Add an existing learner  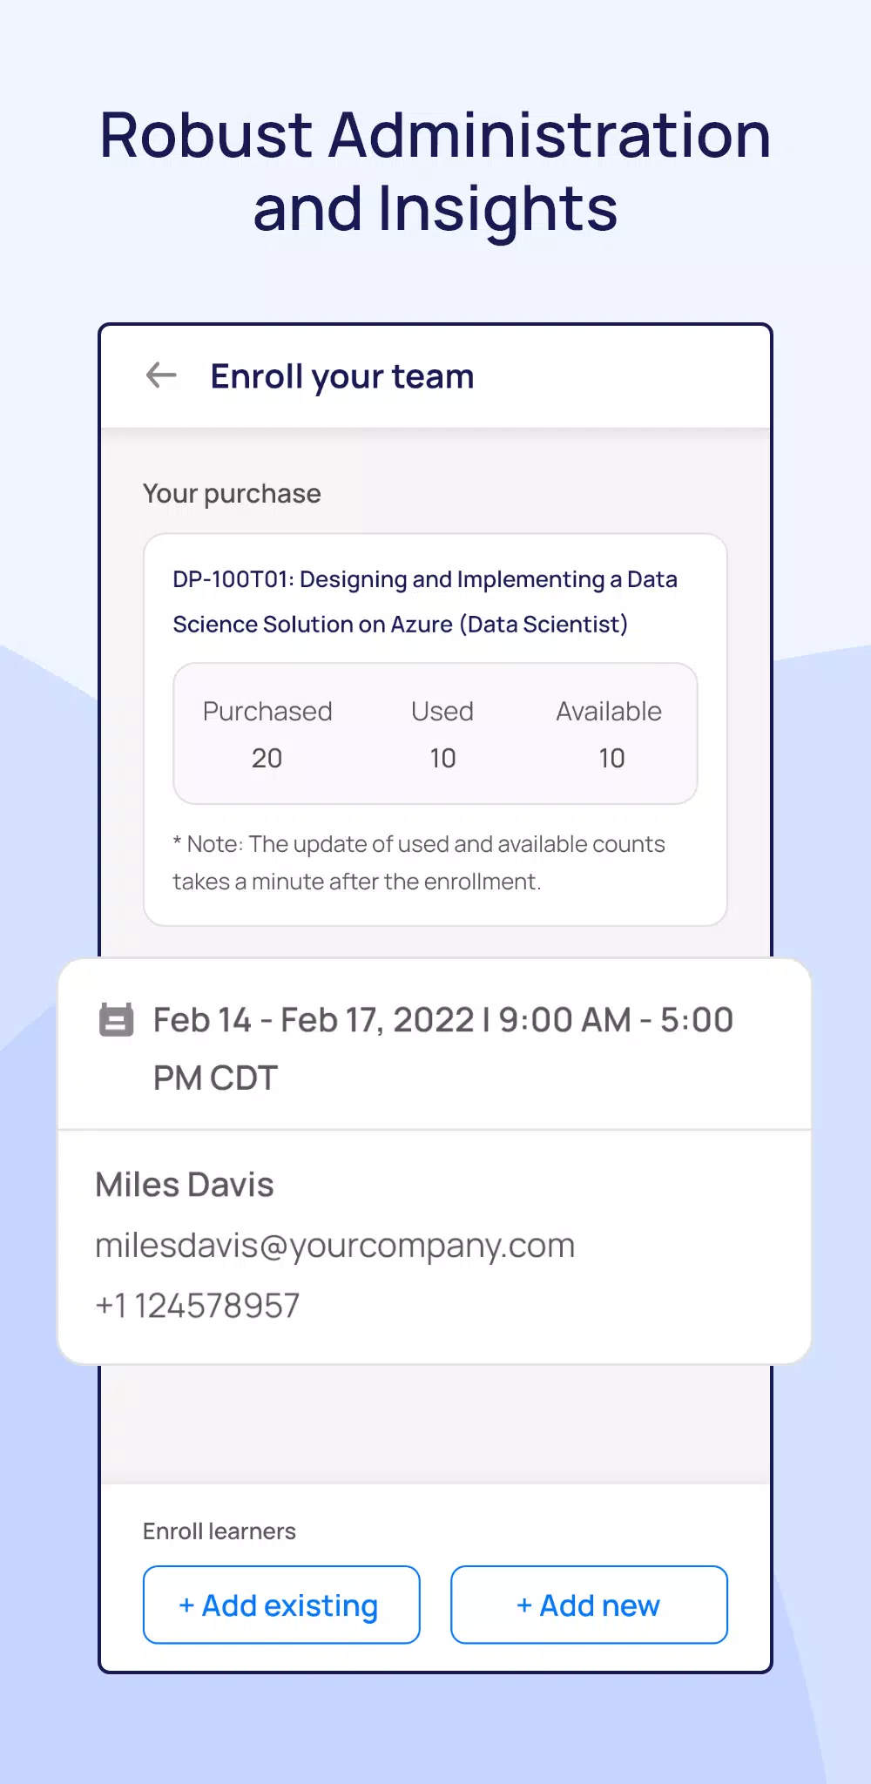tap(281, 1605)
